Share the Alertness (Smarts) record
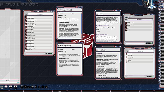This screenshot has width=164, height=92. click(78, 7)
